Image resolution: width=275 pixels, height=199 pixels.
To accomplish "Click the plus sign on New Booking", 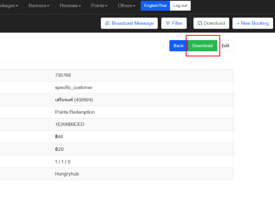I will (x=238, y=24).
